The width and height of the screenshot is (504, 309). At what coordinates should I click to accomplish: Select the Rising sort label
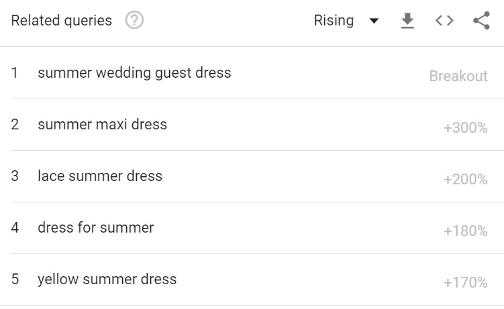click(334, 21)
